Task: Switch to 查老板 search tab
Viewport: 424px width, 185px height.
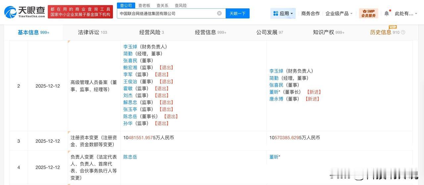Action: 144,5
